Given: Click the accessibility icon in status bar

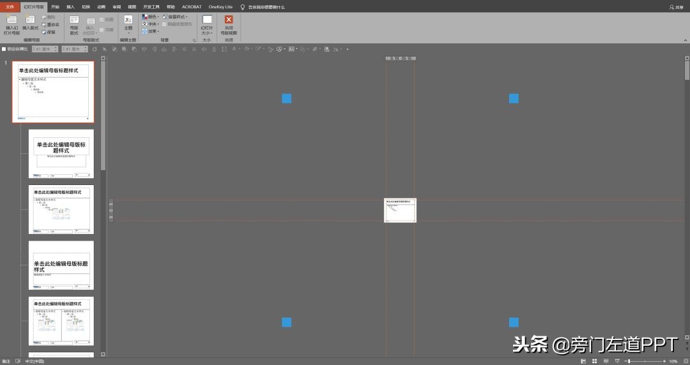Looking at the screenshot, I should [18, 361].
